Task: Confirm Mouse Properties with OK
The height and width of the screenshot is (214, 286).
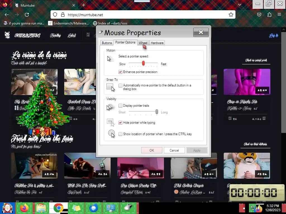Action: tap(152, 150)
